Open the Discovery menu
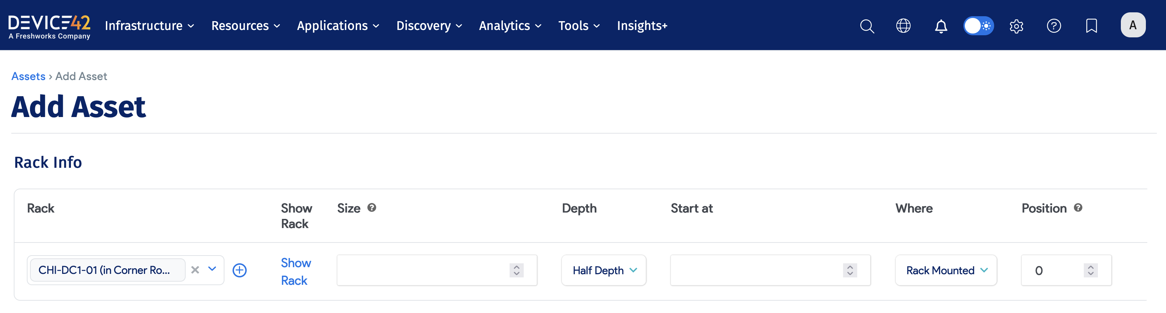1166x313 pixels. click(429, 26)
